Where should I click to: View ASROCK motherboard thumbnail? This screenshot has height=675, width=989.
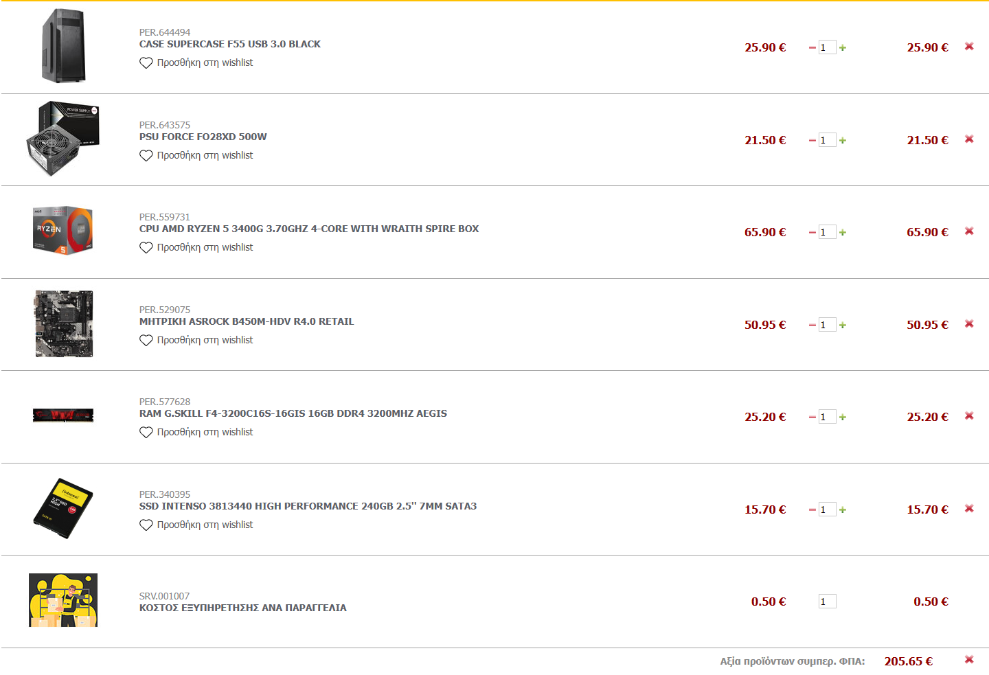click(x=64, y=323)
